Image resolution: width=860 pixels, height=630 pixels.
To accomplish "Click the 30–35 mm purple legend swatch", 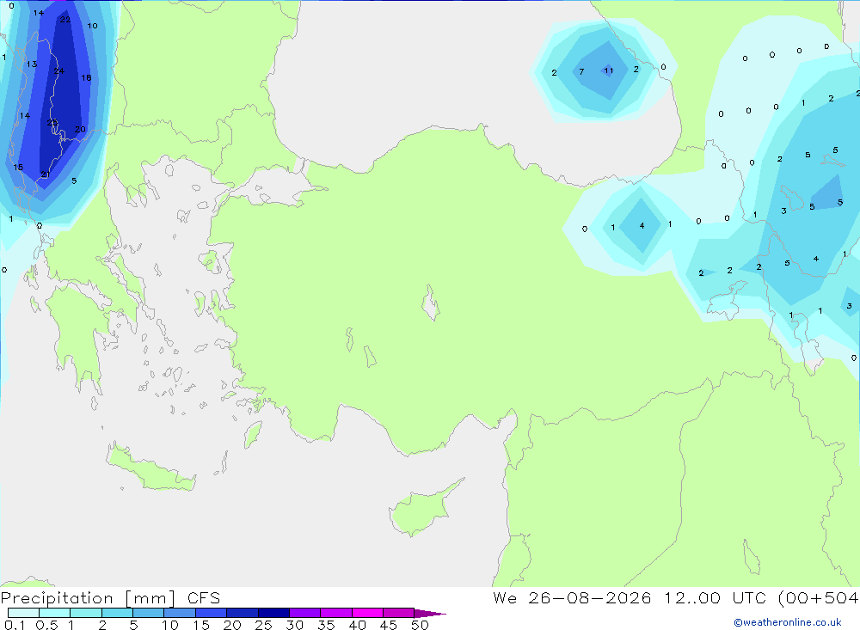I will 304,613.
